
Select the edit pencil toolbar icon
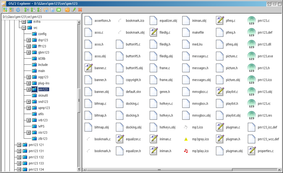point(74,10)
